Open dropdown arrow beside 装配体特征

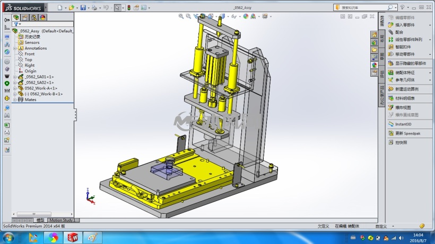click(x=430, y=73)
